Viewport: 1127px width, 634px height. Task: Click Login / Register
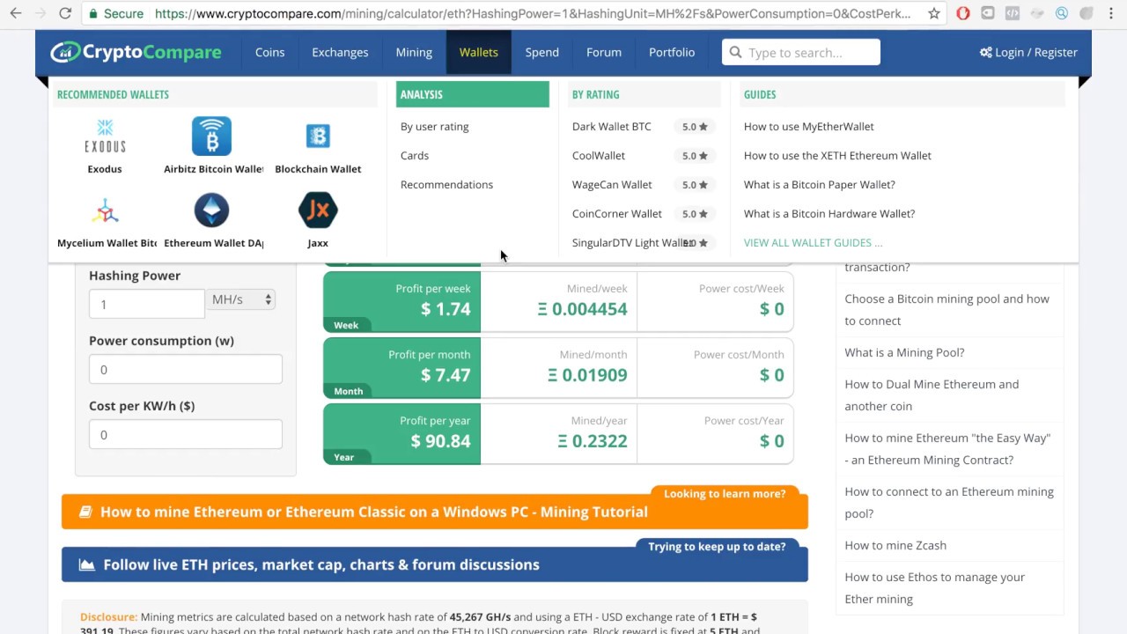coord(1028,52)
